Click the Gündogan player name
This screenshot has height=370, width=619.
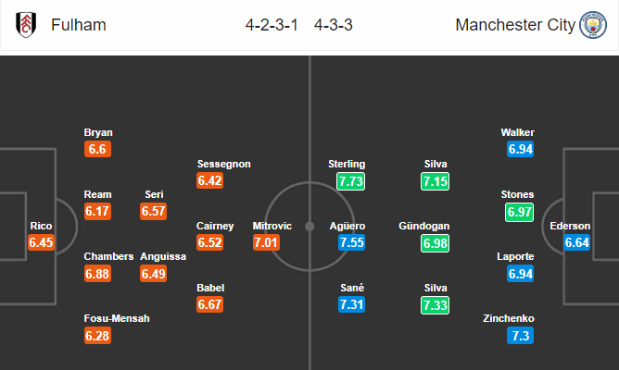coord(424,226)
